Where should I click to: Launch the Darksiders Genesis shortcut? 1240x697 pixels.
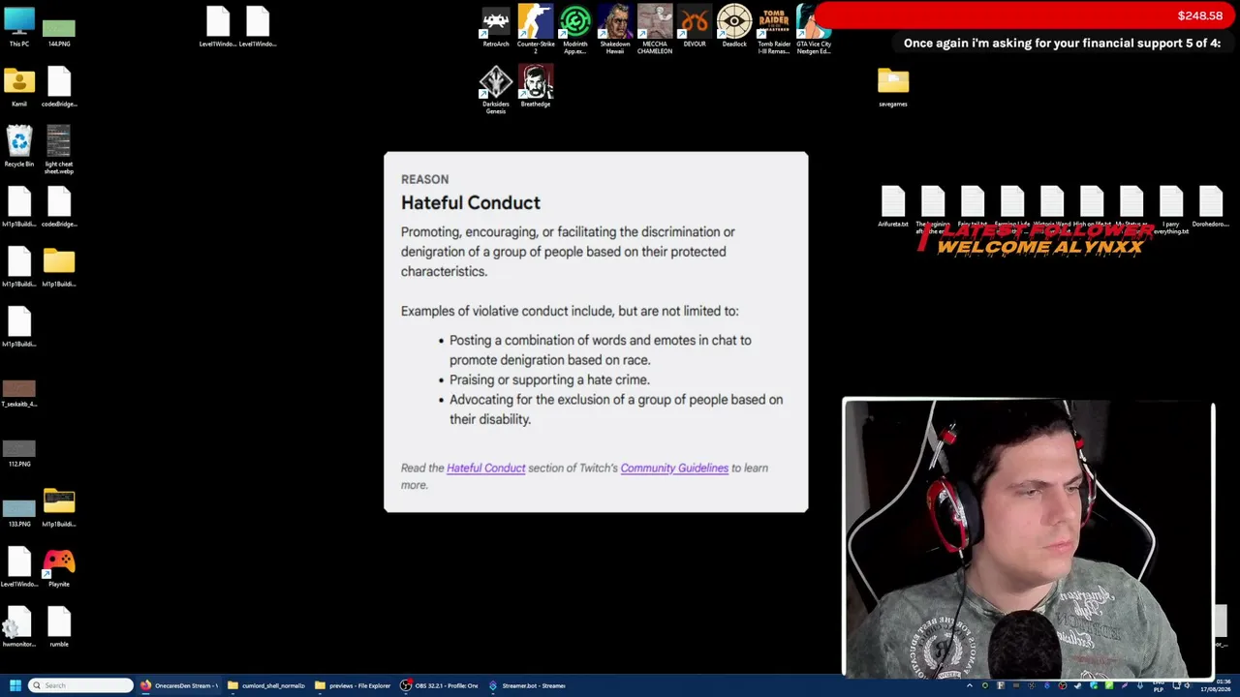(496, 90)
